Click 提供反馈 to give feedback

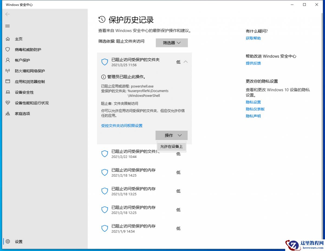click(x=252, y=63)
